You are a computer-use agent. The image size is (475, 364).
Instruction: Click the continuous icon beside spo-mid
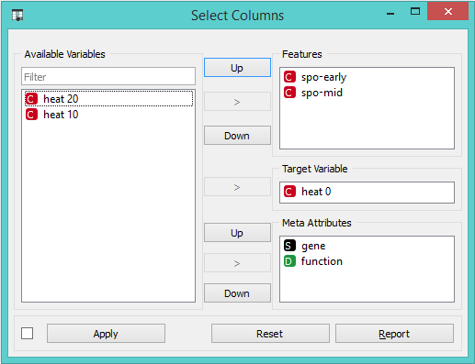click(x=289, y=93)
